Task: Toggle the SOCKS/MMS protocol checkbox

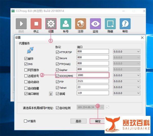Action: (57, 76)
